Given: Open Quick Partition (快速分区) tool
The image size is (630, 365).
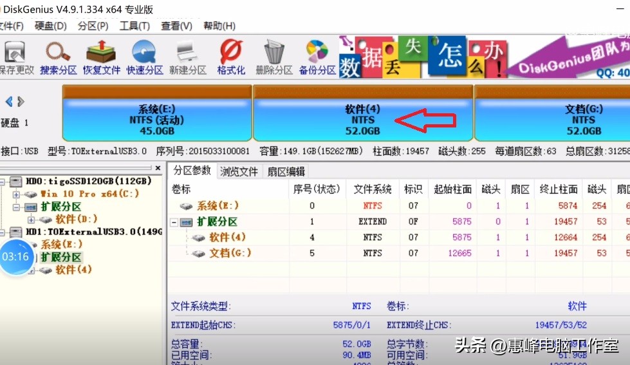Looking at the screenshot, I should pos(145,59).
